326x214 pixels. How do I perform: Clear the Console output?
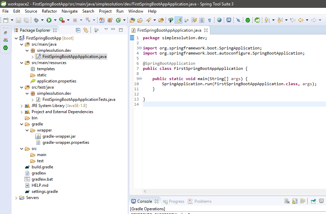287,201
